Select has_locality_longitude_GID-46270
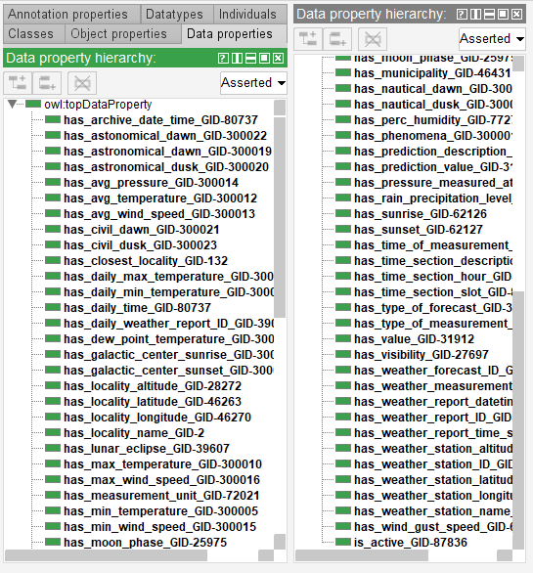Image resolution: width=533 pixels, height=573 pixels. pyautogui.click(x=157, y=417)
